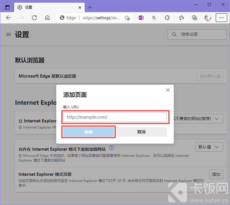230x205 pixels.
Task: Add this page to favorites star
Action: click(127, 18)
